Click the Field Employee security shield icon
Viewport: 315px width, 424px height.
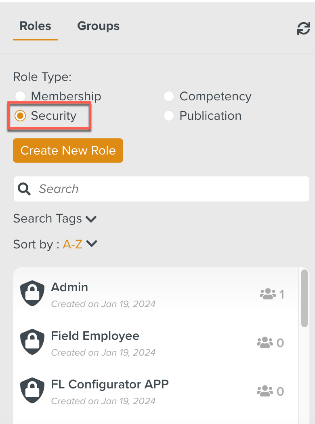point(32,341)
